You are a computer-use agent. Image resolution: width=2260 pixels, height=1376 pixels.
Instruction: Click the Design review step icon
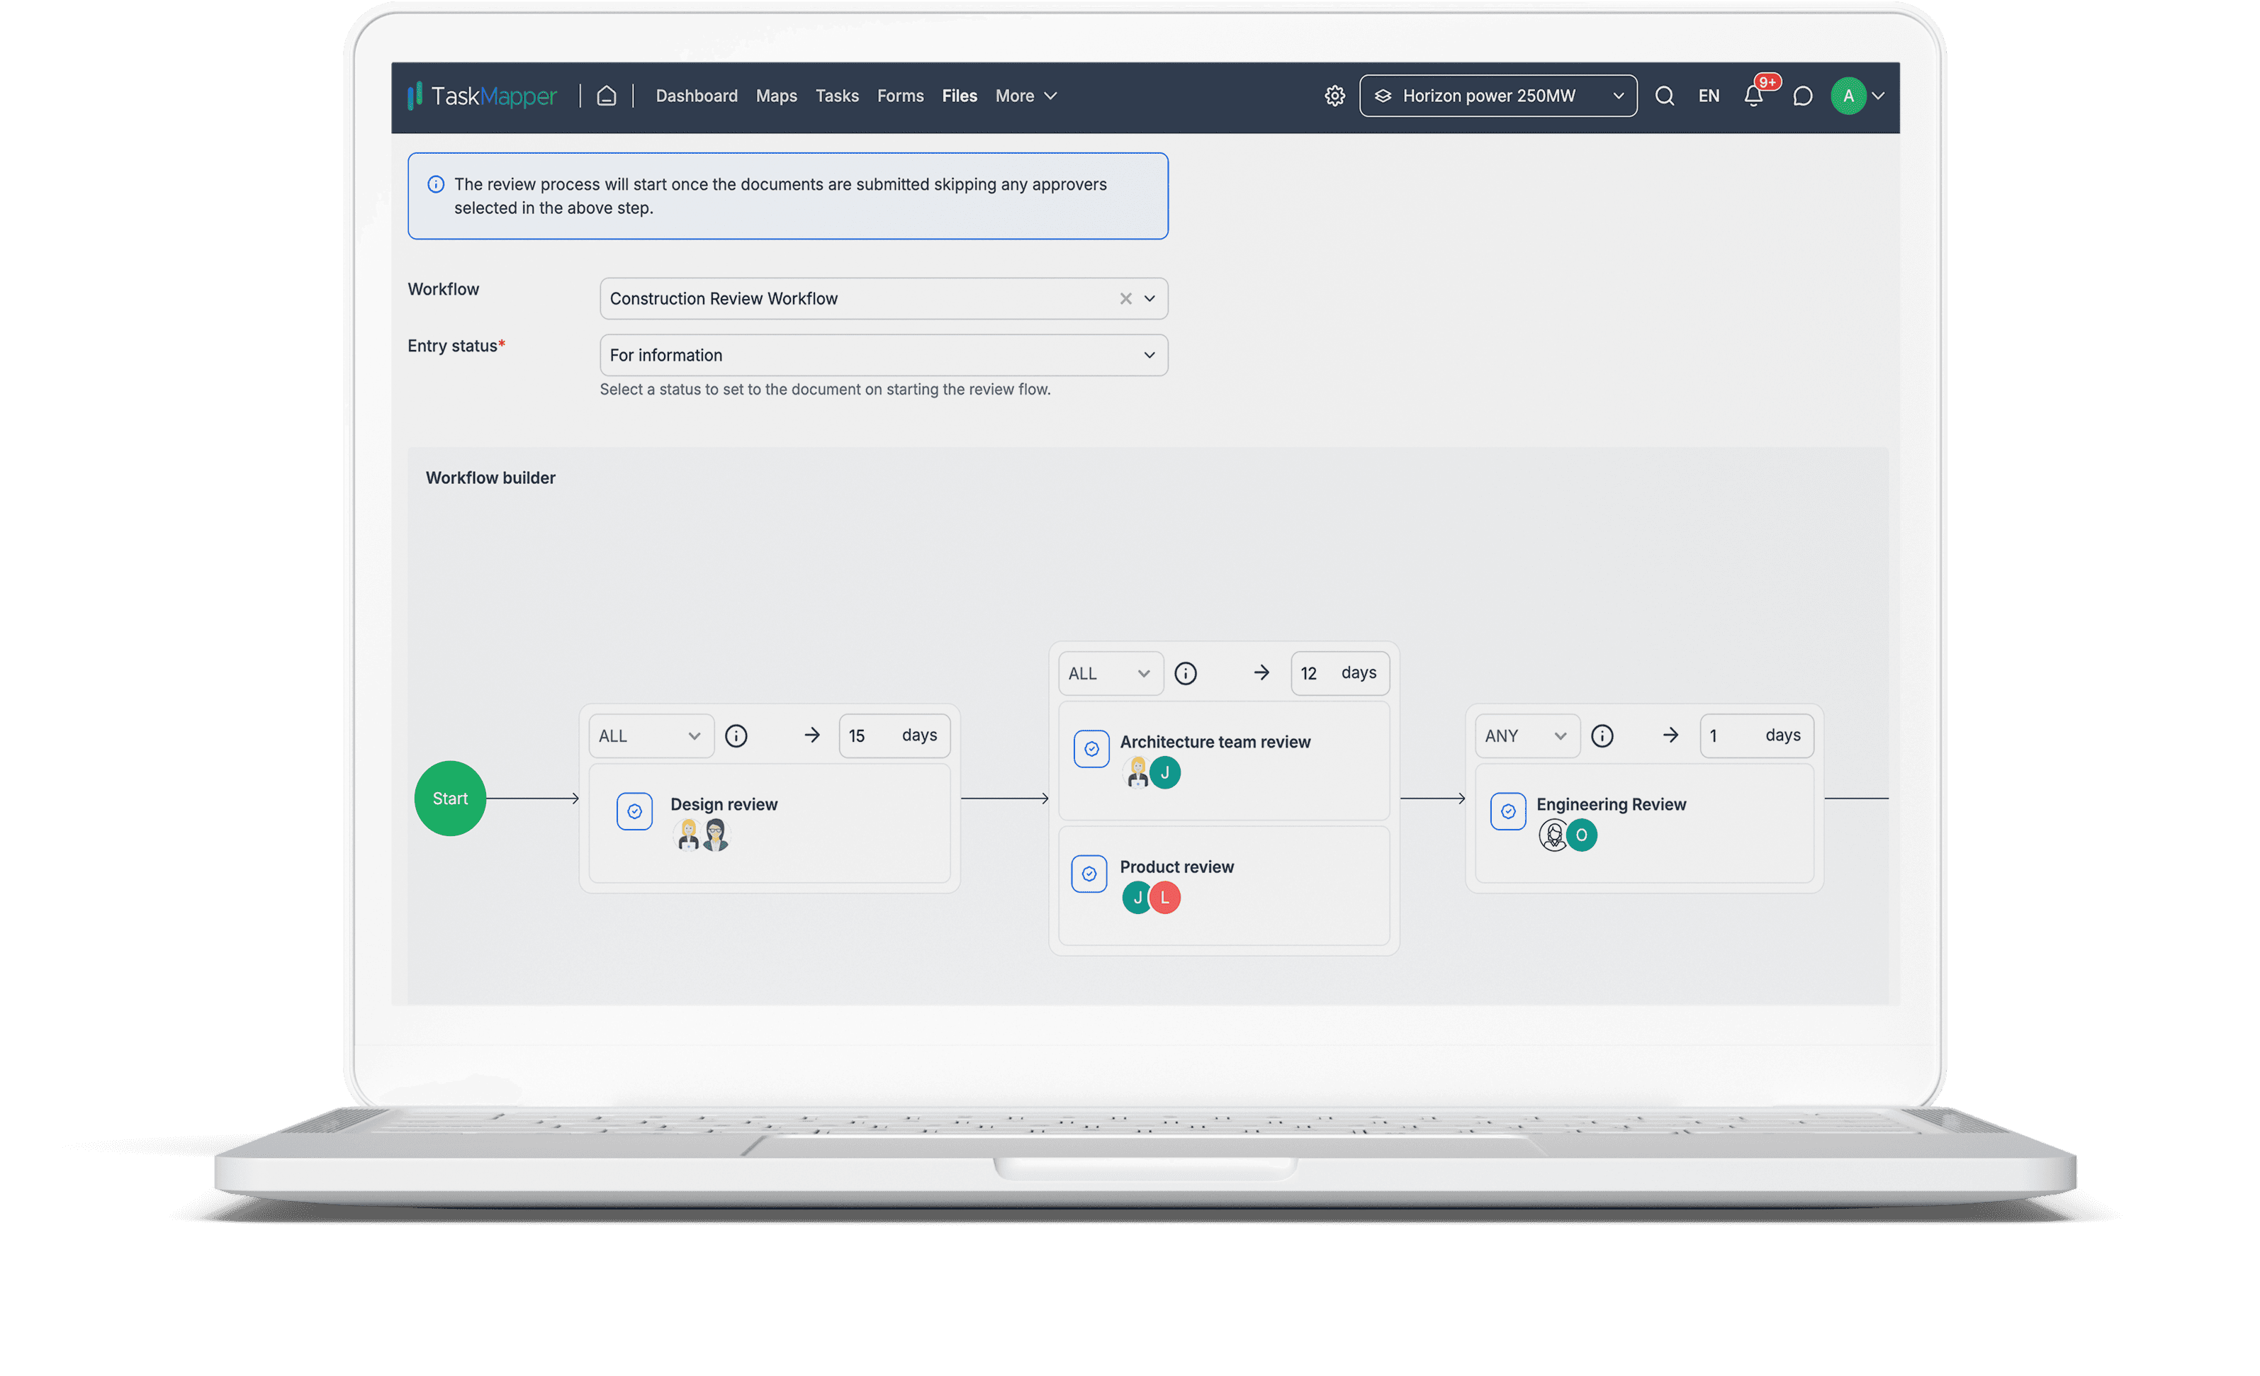coord(634,811)
